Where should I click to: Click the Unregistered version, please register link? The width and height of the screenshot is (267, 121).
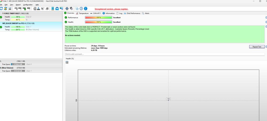click(x=111, y=9)
